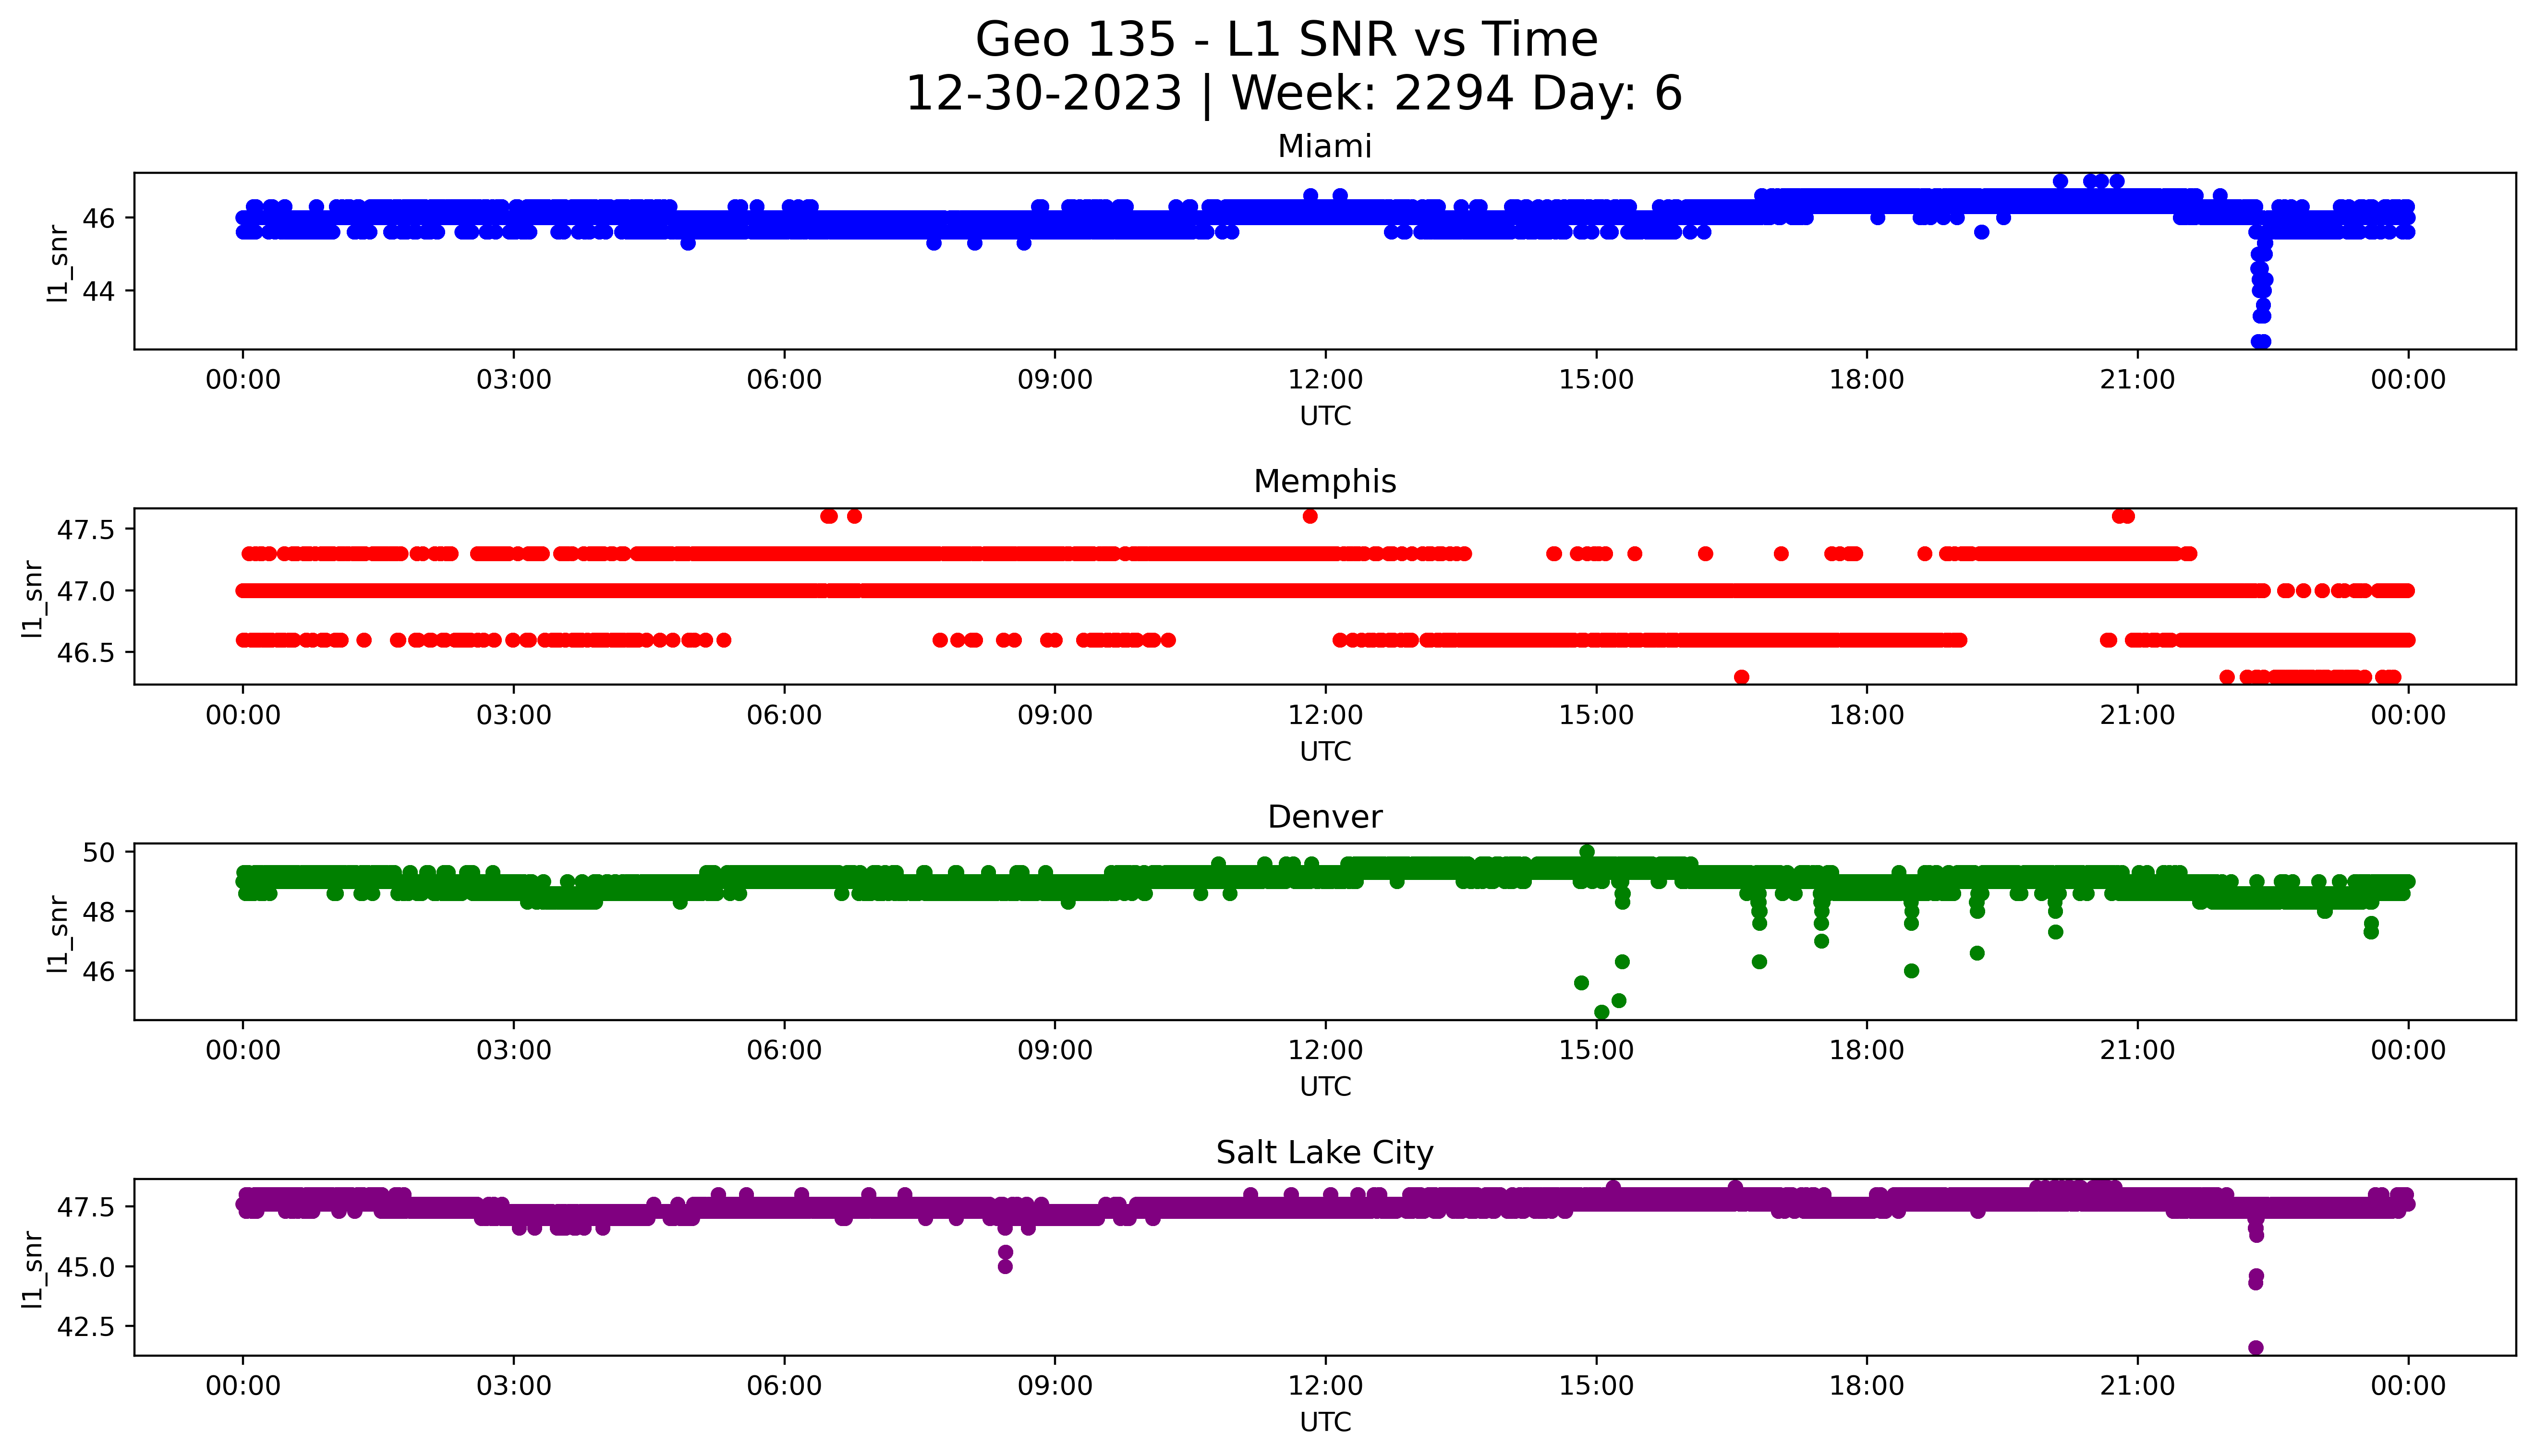Click the 21:00 tick under Salt Lake City plot
The image size is (2535, 1456).
pyautogui.click(x=2138, y=1386)
